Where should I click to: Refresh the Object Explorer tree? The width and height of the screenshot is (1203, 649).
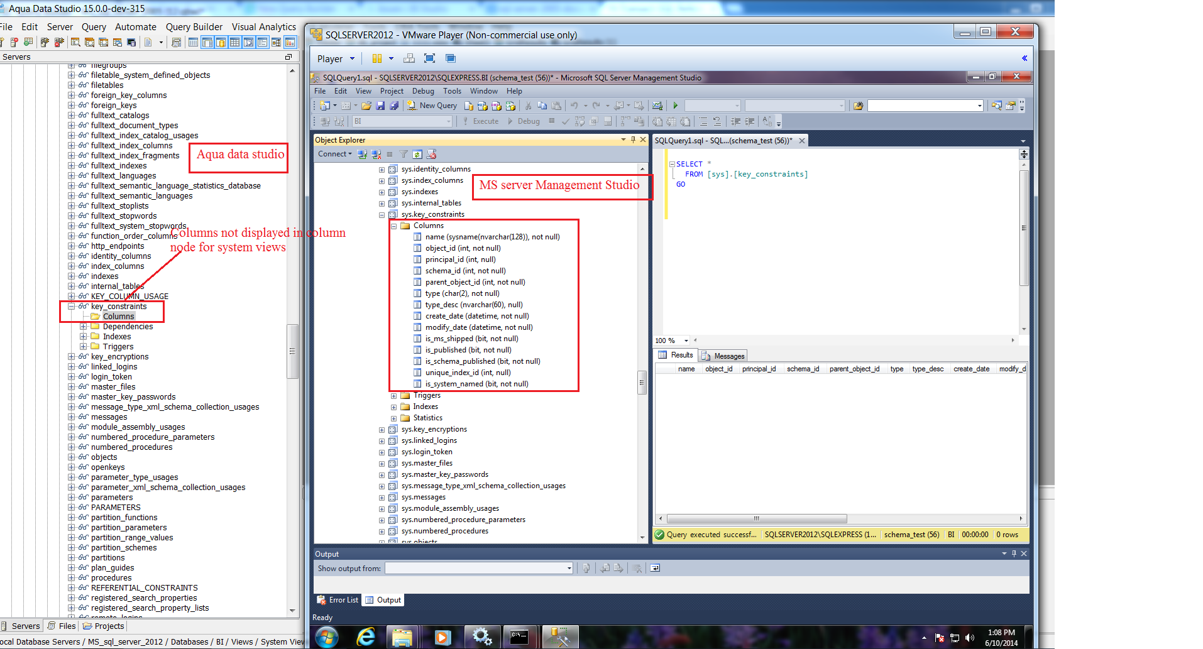coord(417,154)
